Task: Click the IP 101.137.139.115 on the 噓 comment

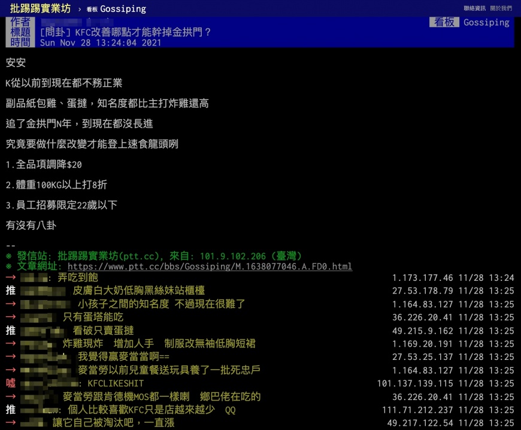Action: pyautogui.click(x=415, y=383)
